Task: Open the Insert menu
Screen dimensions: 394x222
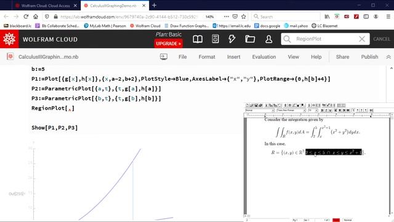Action: pos(234,57)
